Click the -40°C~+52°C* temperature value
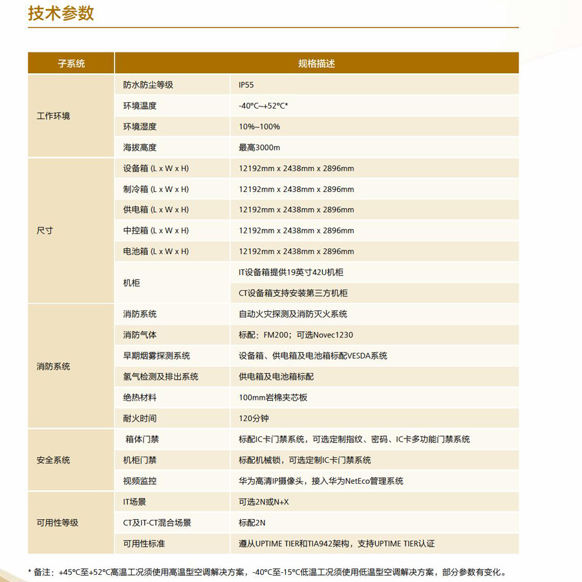The width and height of the screenshot is (582, 582). click(263, 106)
